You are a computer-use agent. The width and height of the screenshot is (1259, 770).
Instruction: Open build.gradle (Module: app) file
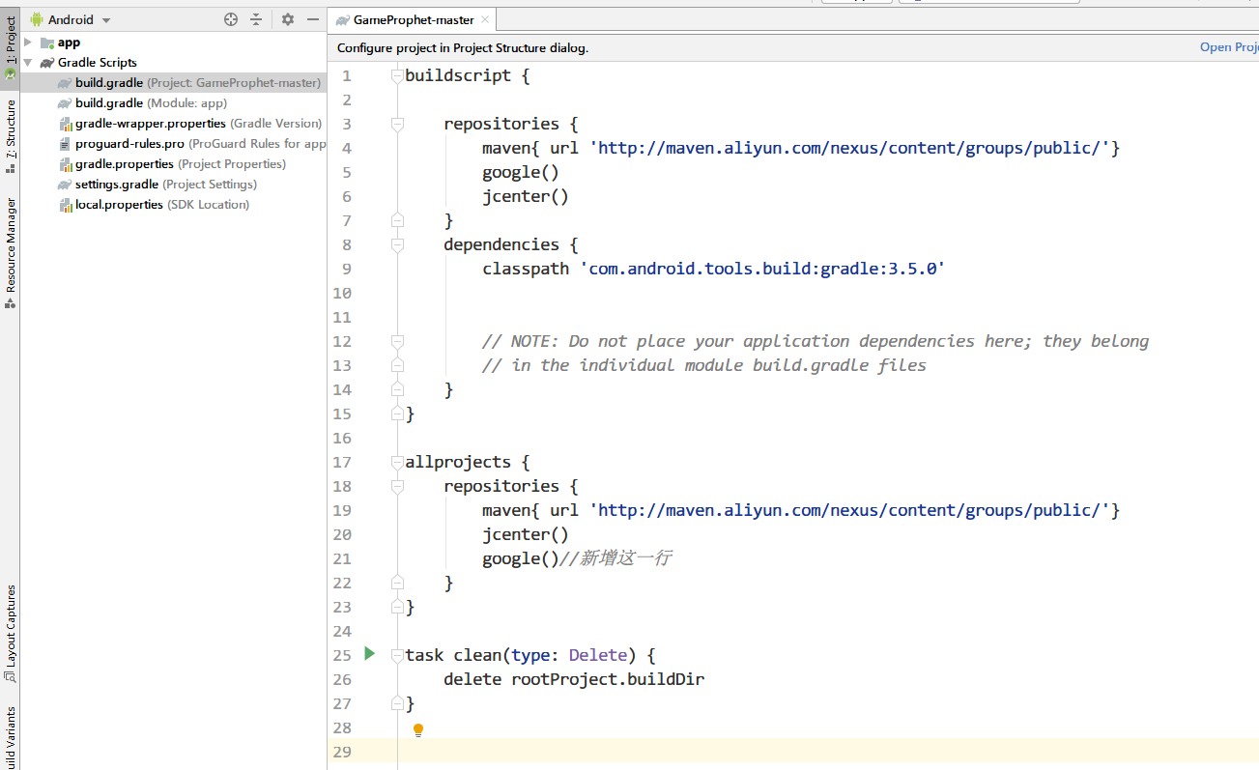click(x=150, y=103)
